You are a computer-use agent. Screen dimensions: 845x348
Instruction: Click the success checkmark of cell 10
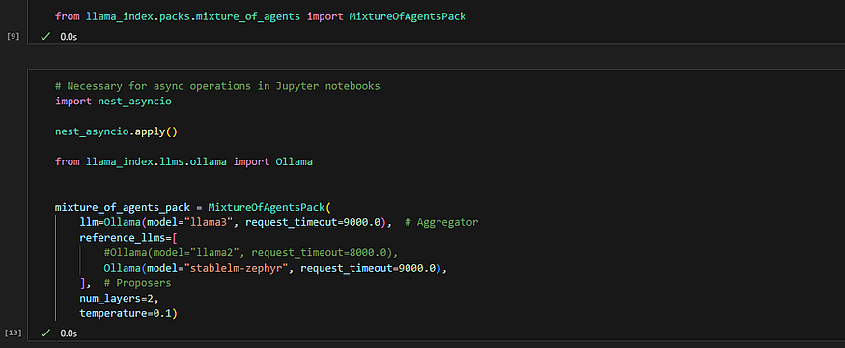click(x=45, y=333)
